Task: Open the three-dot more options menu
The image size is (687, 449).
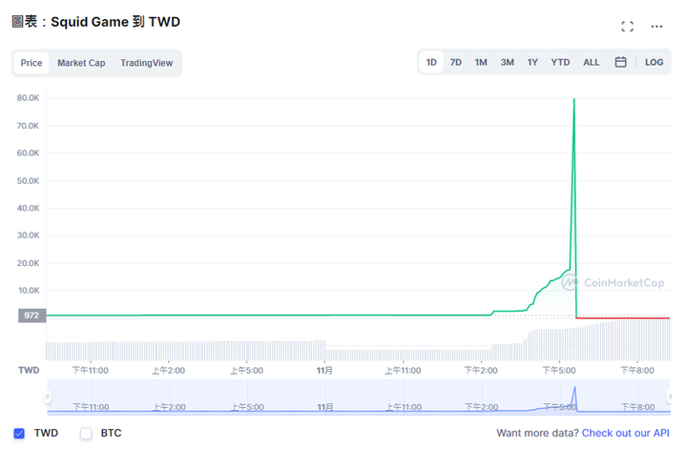Action: tap(656, 27)
